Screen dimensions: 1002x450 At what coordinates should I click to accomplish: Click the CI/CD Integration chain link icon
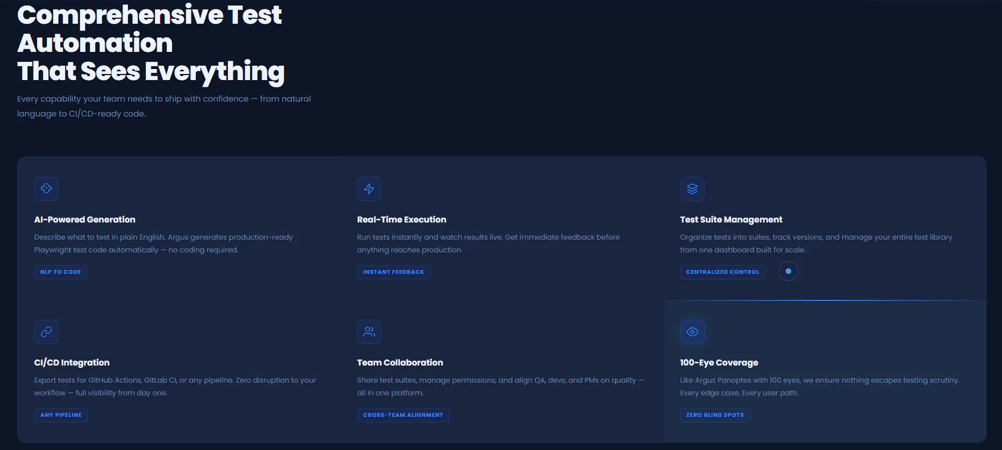pos(46,332)
